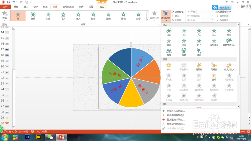The image size is (251, 141).
Task: Switch to the 开始 ribbon tab
Action: point(16,7)
